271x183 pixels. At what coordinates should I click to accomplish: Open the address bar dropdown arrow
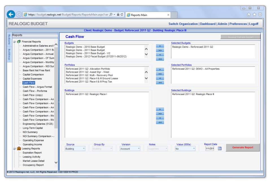click(x=114, y=14)
